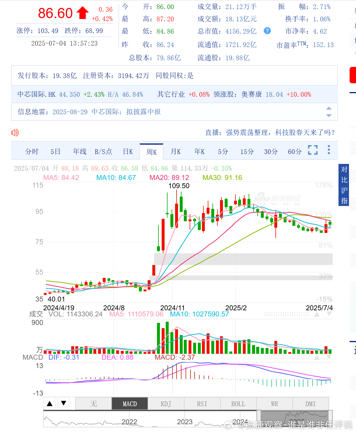The height and width of the screenshot is (433, 356).
Task: Switch indicator to DMI
Action: [x=310, y=404]
